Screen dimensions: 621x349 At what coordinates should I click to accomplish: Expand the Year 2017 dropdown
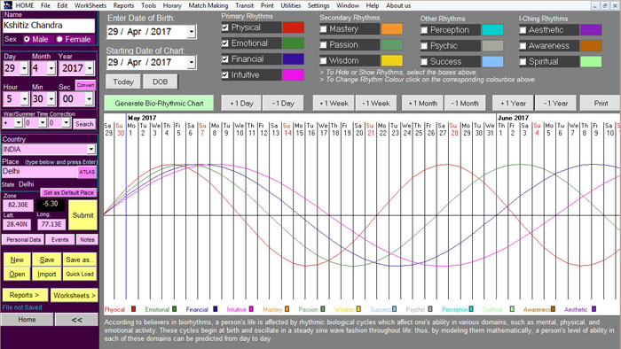click(x=90, y=68)
